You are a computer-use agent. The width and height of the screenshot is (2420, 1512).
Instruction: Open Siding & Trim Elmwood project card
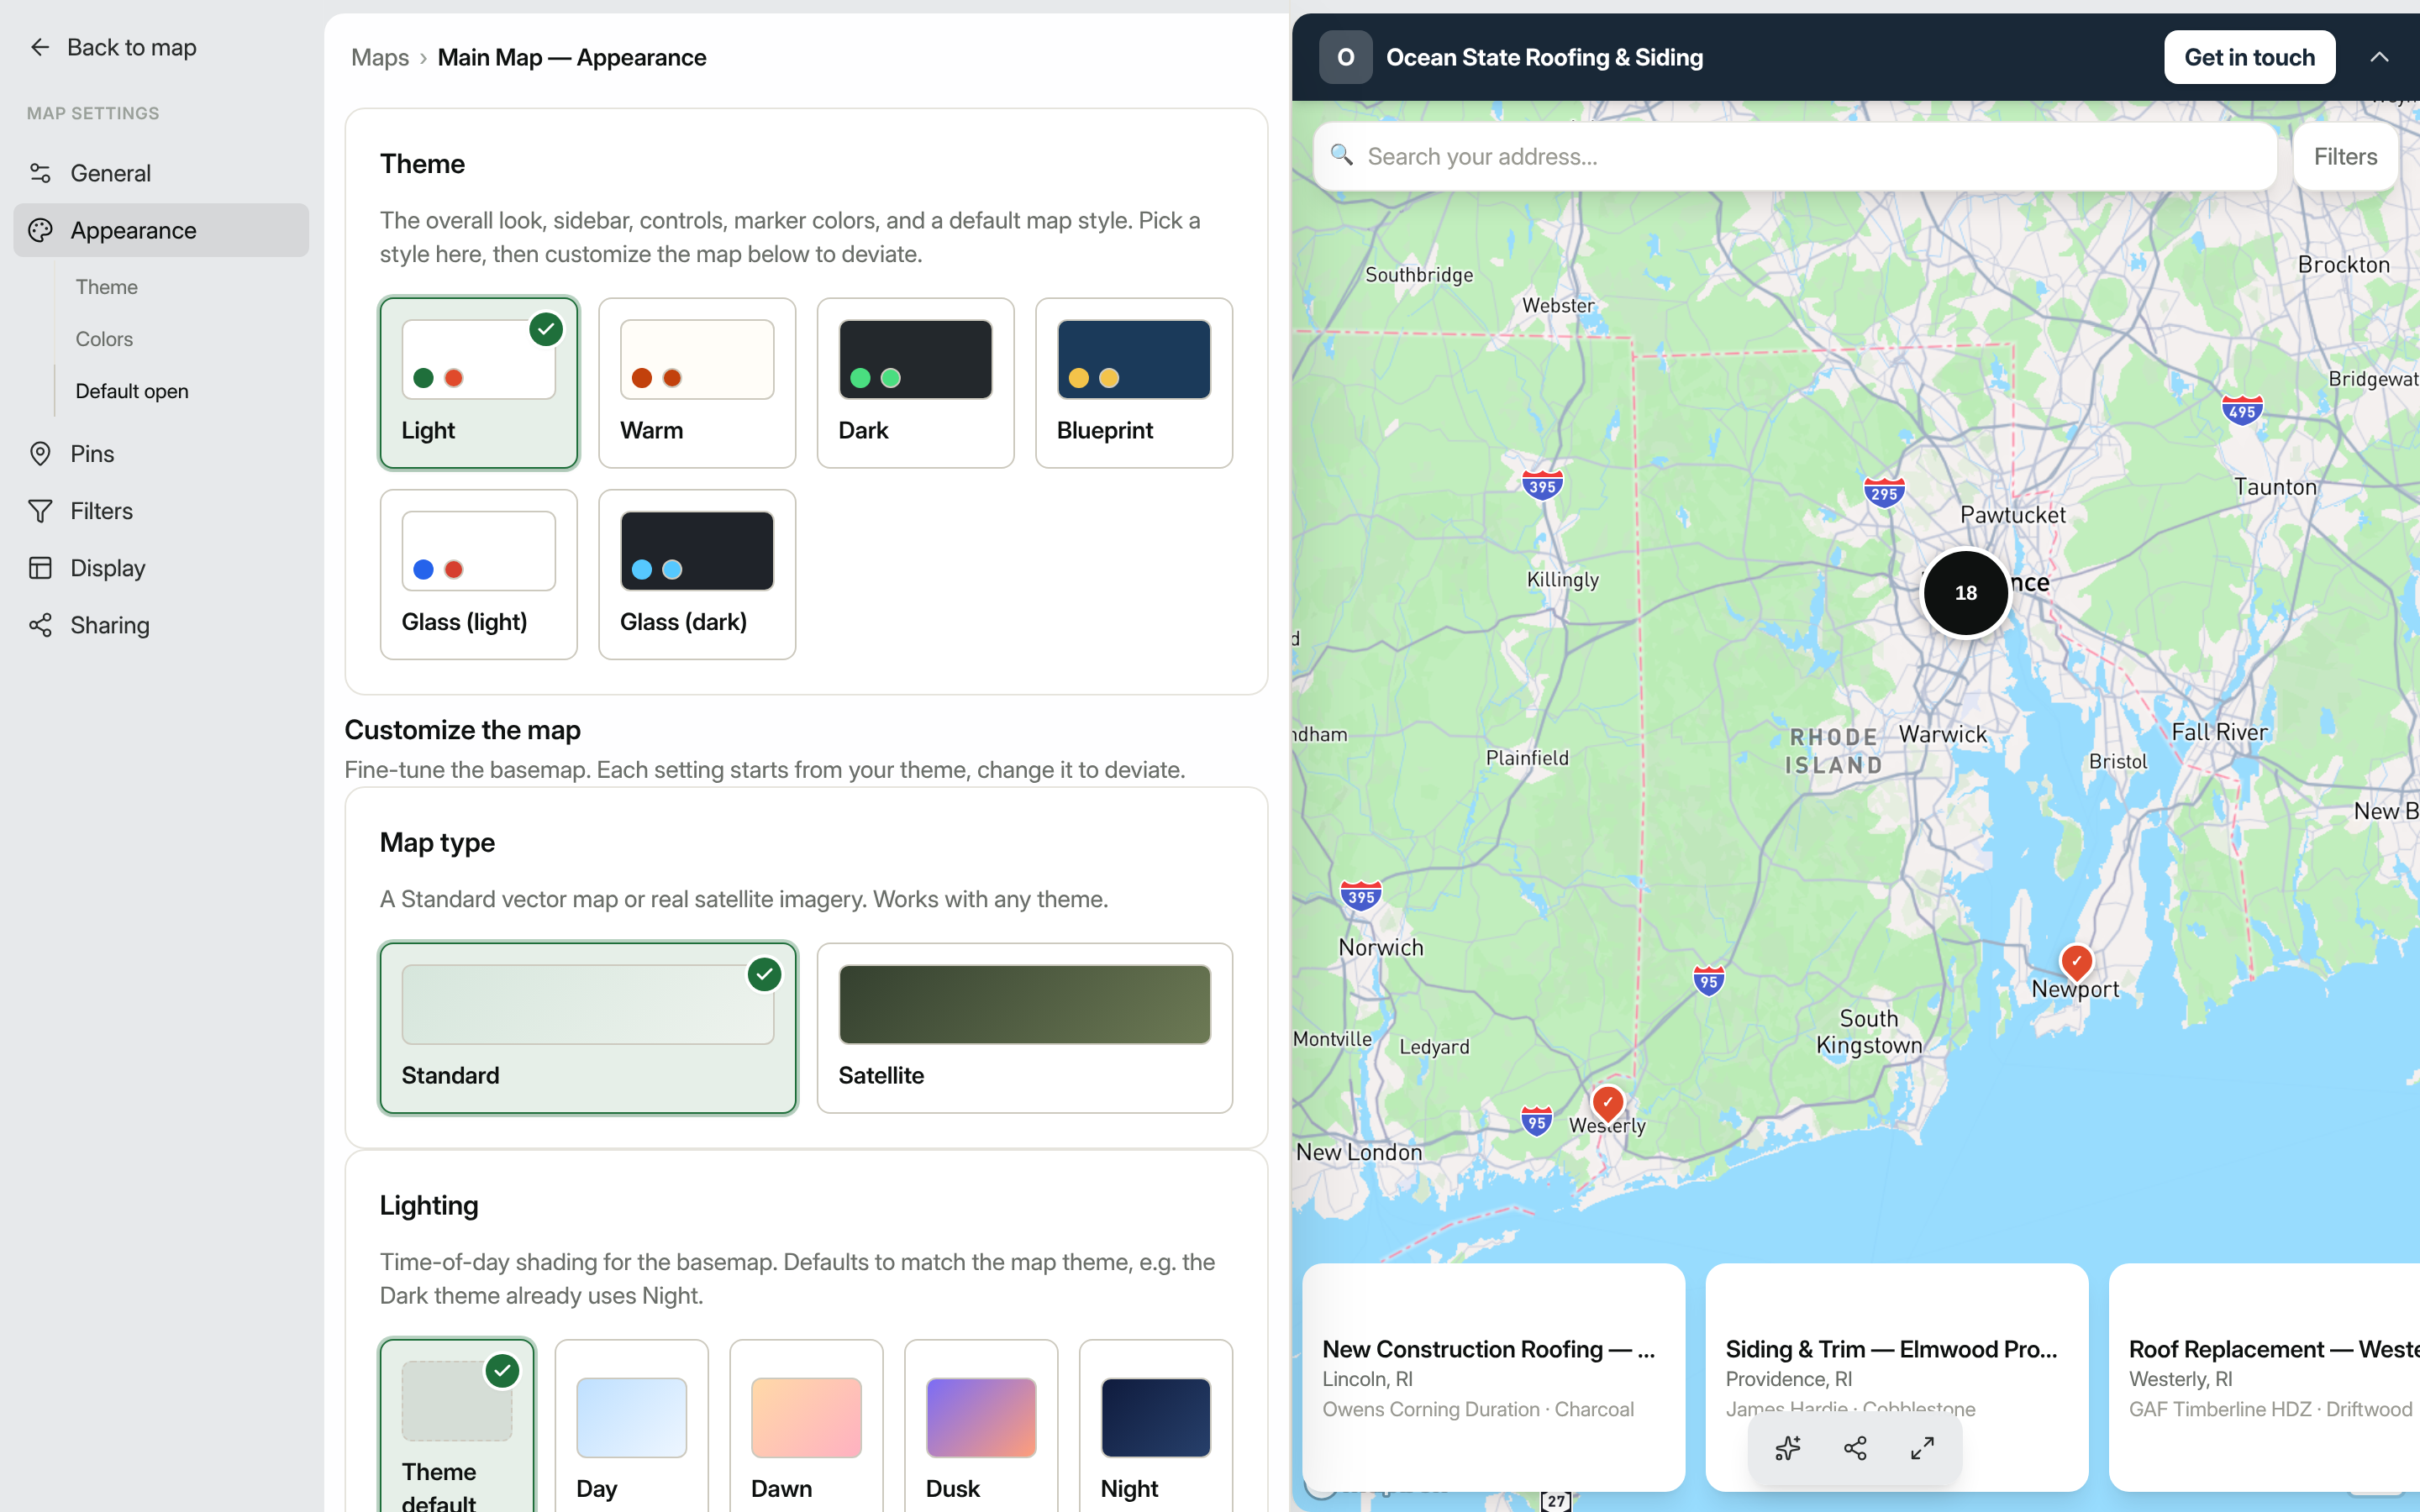pos(1896,1377)
